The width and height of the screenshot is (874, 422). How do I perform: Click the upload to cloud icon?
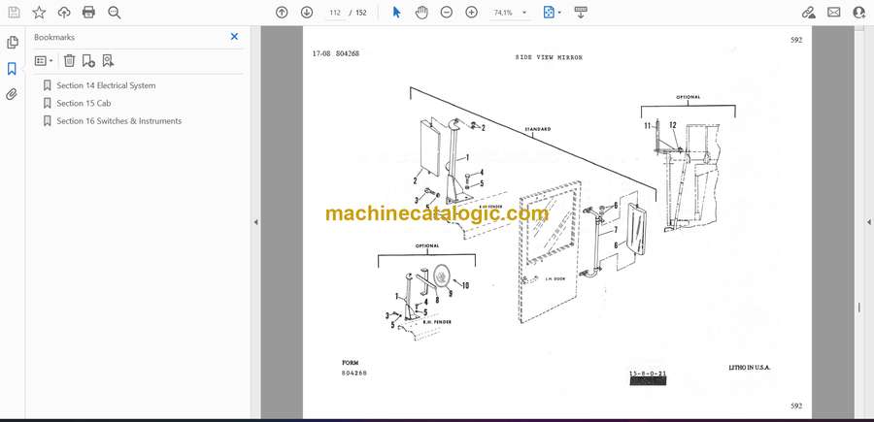tap(64, 13)
